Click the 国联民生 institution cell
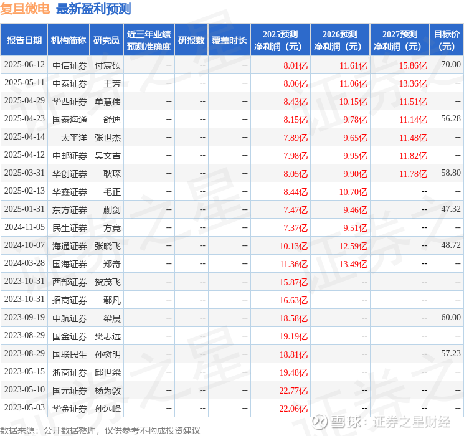 click(x=70, y=354)
